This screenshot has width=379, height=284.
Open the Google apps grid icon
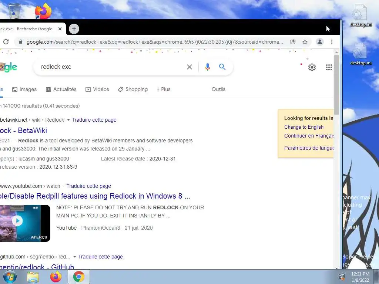329,67
